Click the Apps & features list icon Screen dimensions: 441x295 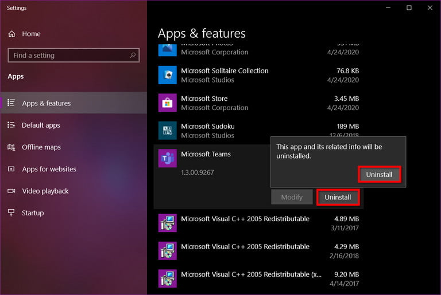pos(11,103)
